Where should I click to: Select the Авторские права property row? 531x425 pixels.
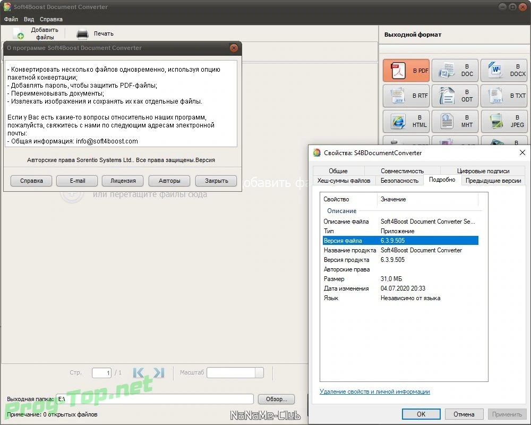click(x=400, y=269)
